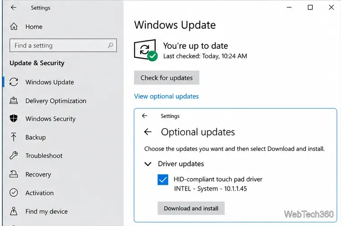Open Activation settings
Screen dimensions: 341x226
pyautogui.click(x=39, y=193)
